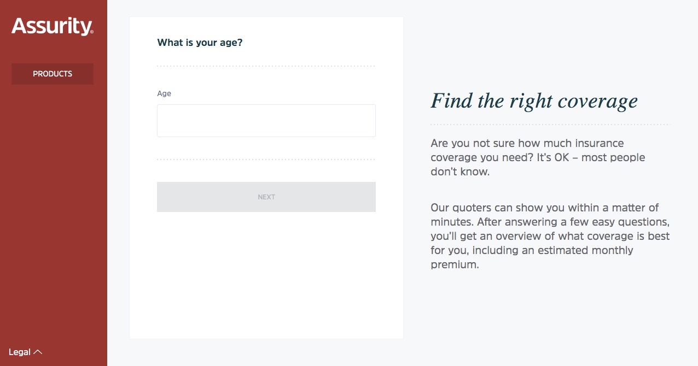
Task: Click the word "premium" in the description
Action: click(453, 265)
